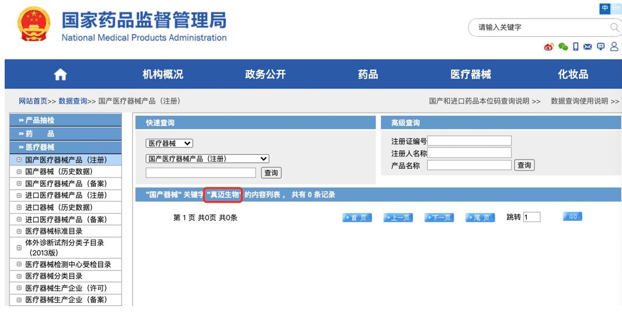This screenshot has width=622, height=316.
Task: Go to 尾页 last page
Action: [x=480, y=218]
